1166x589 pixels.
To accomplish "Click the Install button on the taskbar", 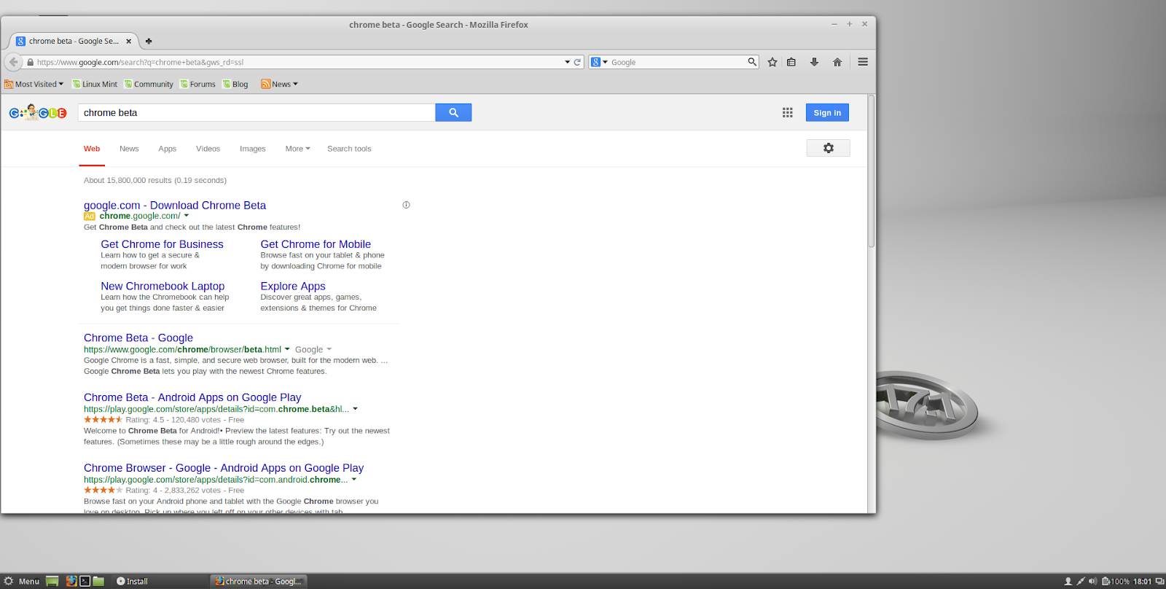I will pos(132,581).
